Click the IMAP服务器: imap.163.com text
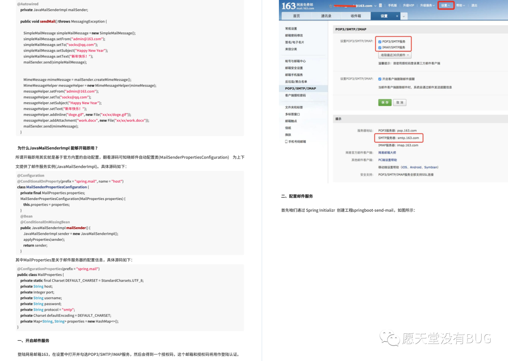This screenshot has width=508, height=361. [398, 146]
